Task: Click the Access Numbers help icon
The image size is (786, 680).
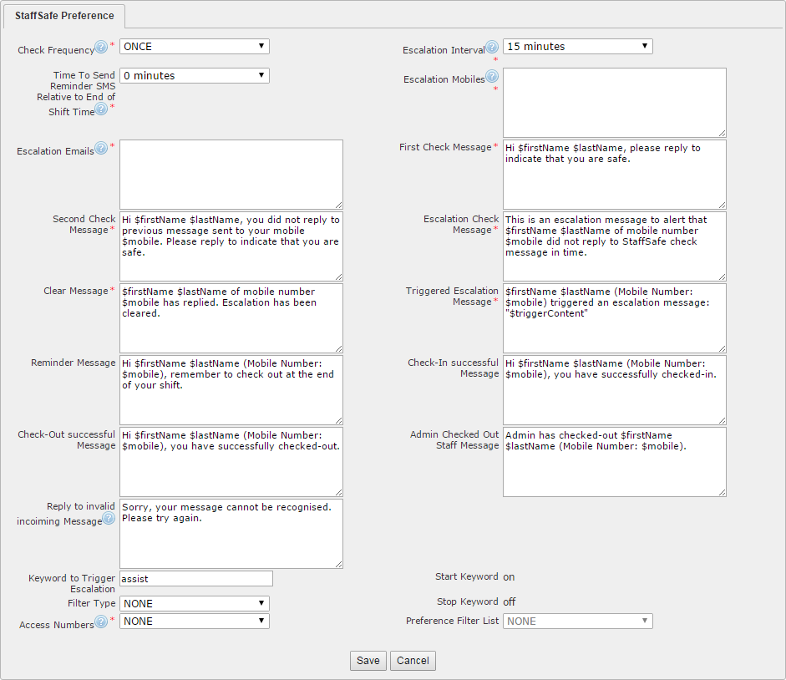Action: [101, 622]
